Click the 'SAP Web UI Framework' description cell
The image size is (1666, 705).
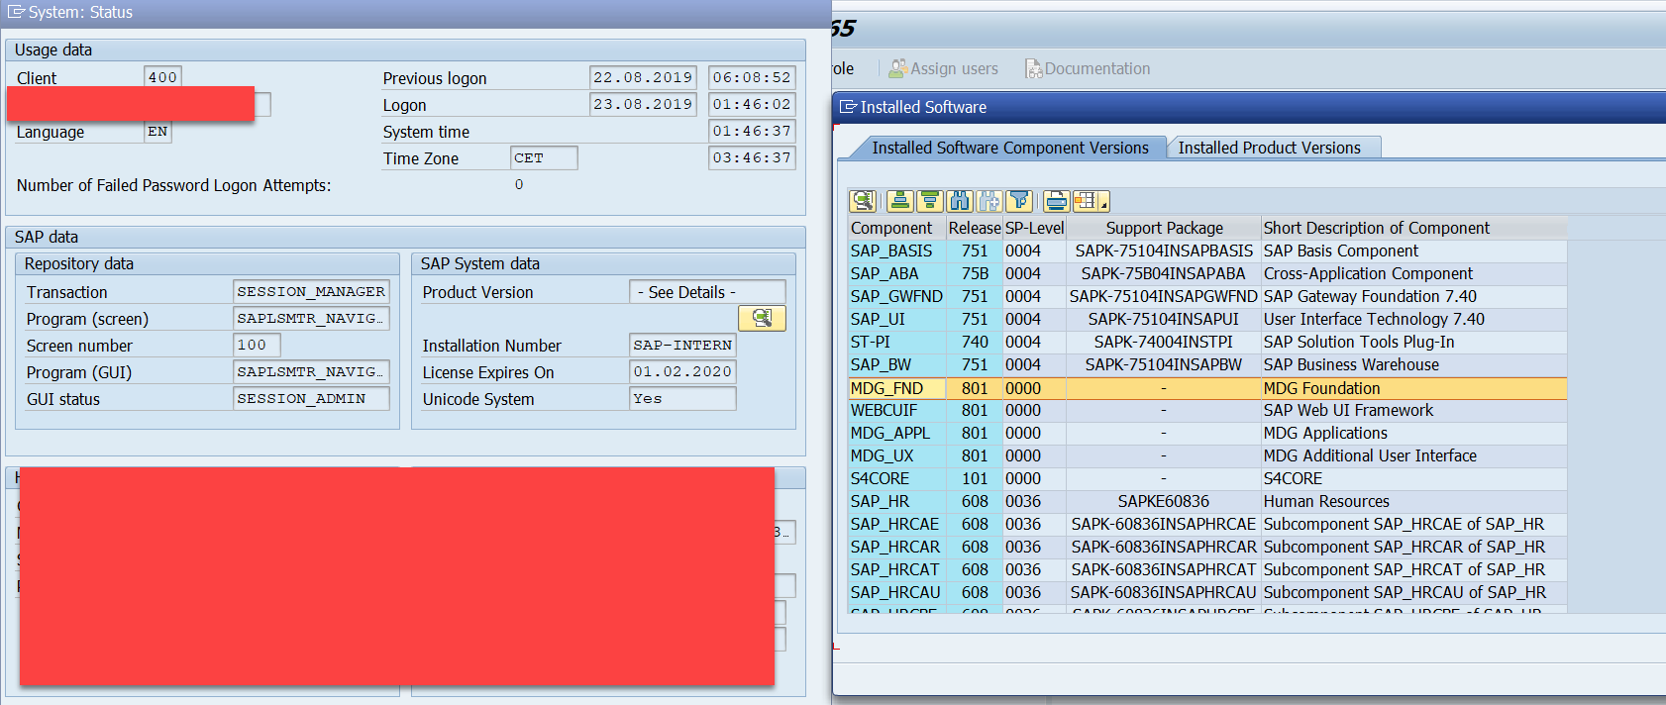point(1414,411)
